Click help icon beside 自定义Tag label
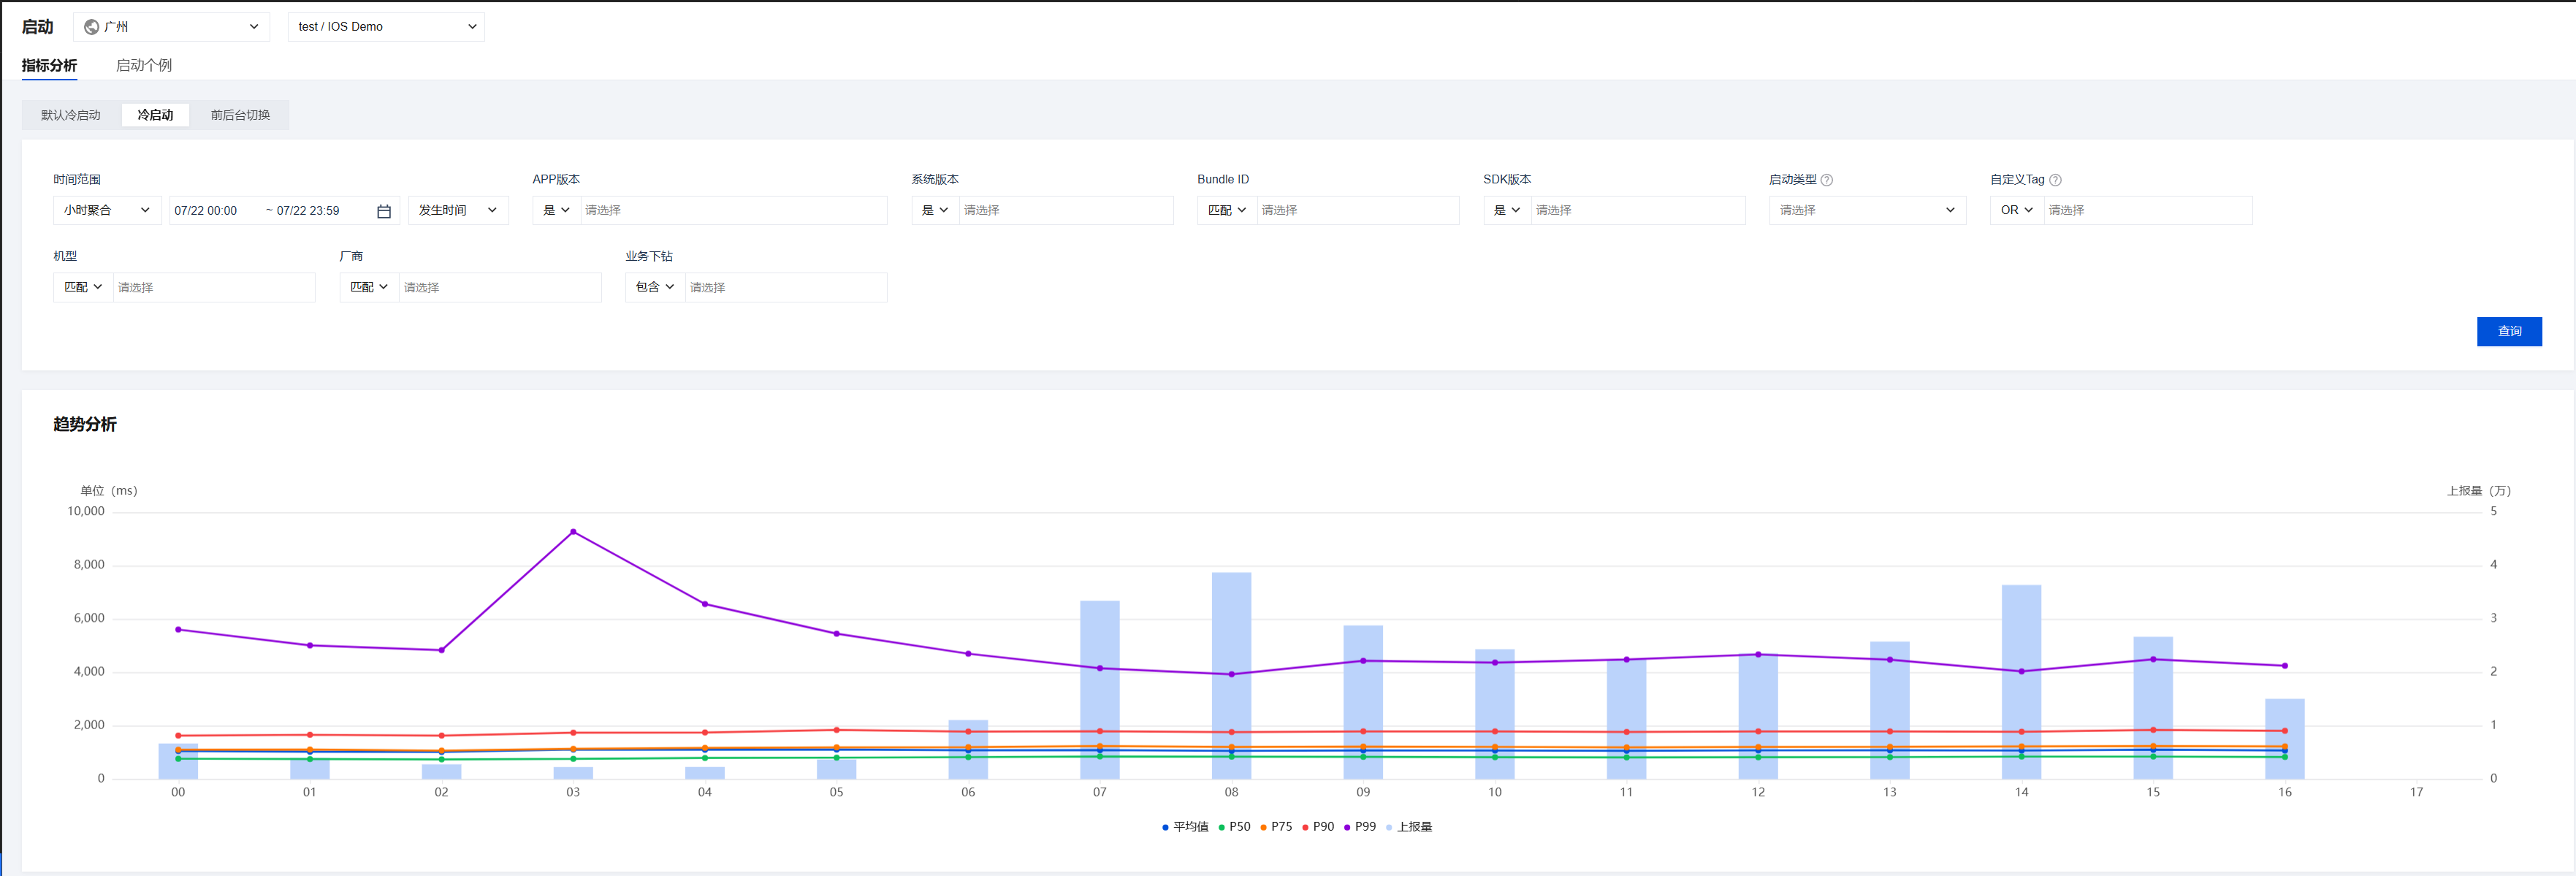2576x876 pixels. [x=2055, y=180]
